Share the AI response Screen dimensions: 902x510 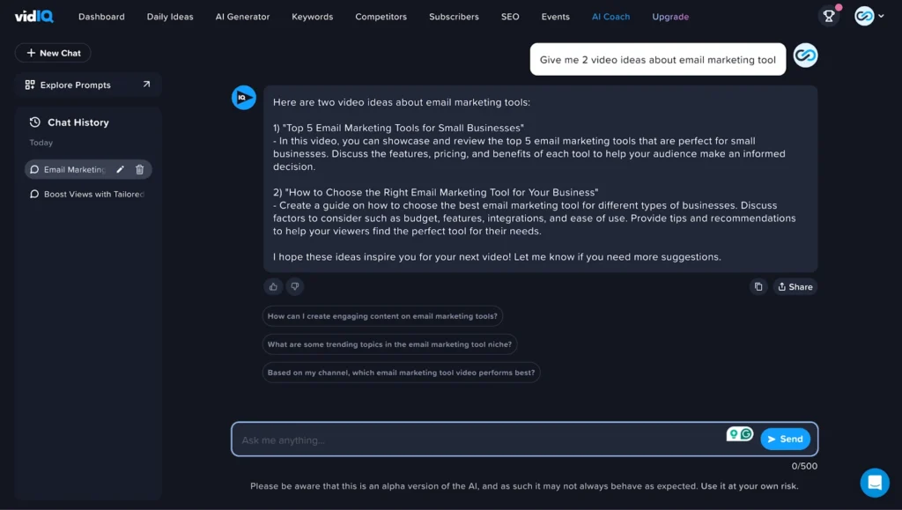point(795,287)
